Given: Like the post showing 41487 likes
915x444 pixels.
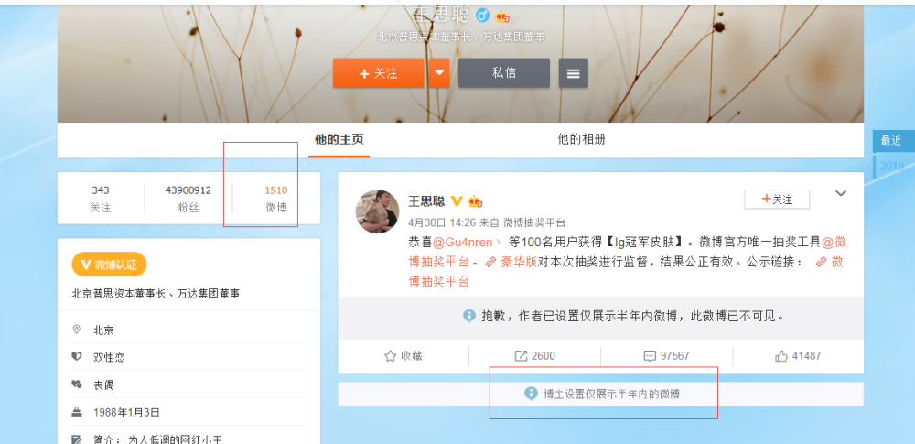Looking at the screenshot, I should coord(798,356).
